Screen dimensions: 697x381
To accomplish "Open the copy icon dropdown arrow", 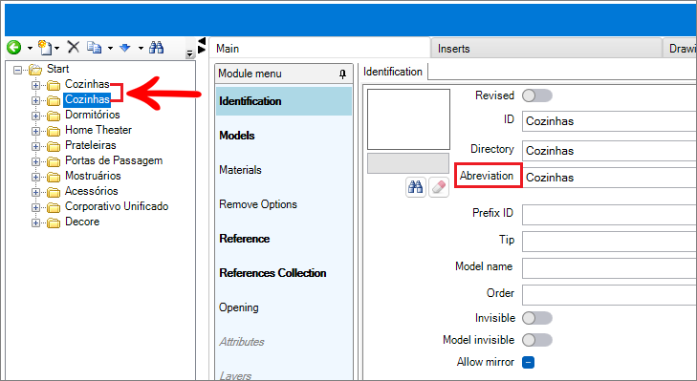I will (110, 48).
